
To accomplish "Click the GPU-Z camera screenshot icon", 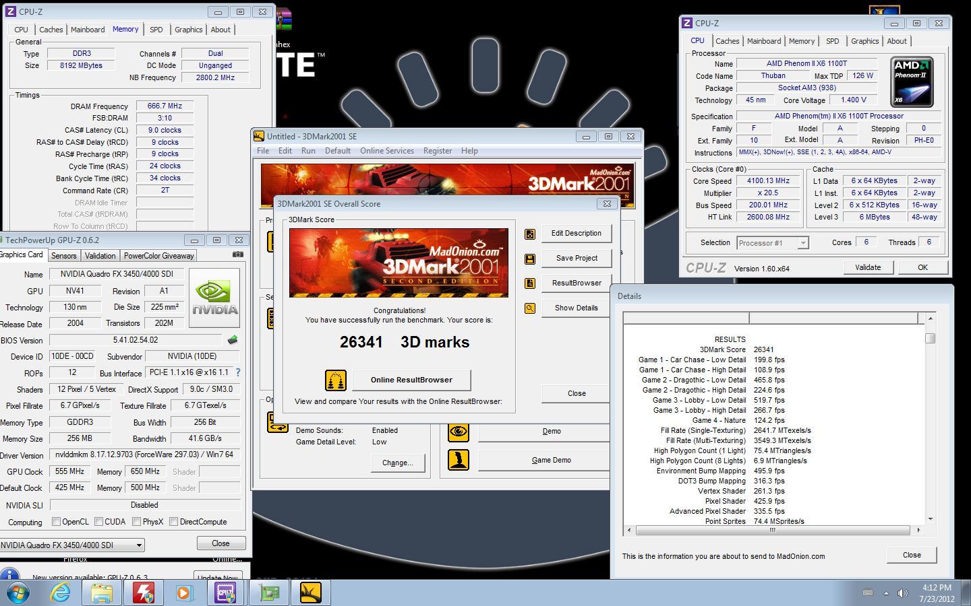I will click(x=238, y=255).
